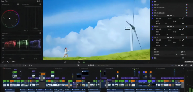
Task: Open the color inspector for 颜色板 2
Action: pos(187,26)
